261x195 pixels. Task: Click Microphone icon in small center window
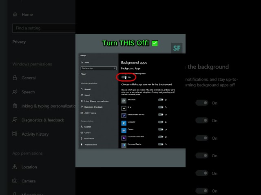tap(82, 139)
